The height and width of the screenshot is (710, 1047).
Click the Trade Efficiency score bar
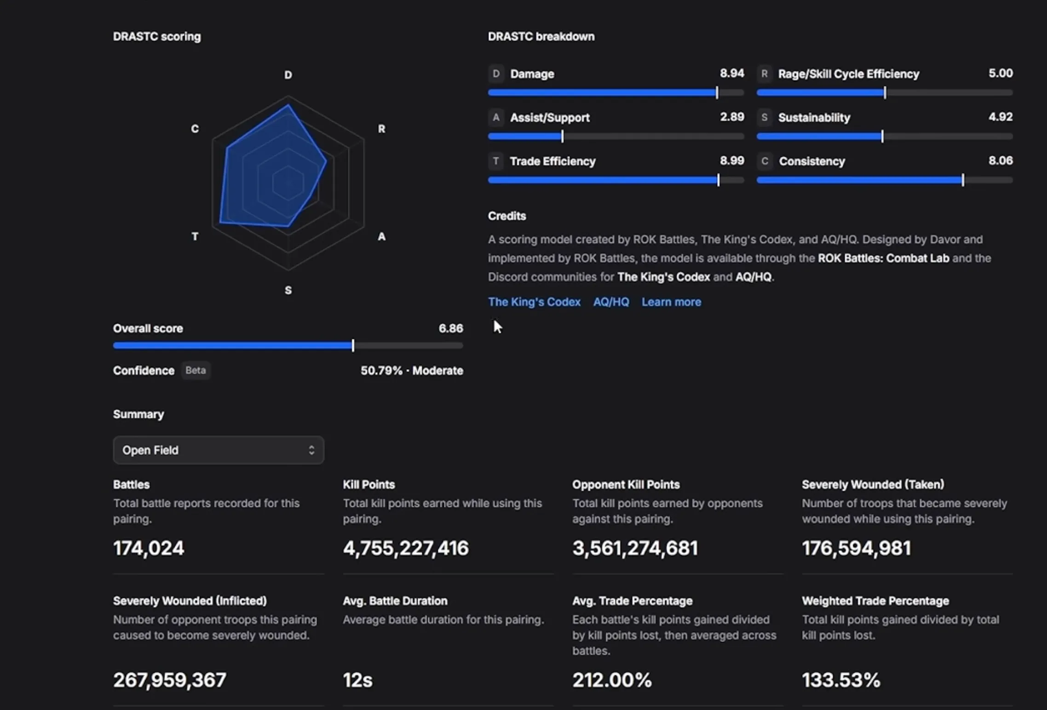point(616,180)
